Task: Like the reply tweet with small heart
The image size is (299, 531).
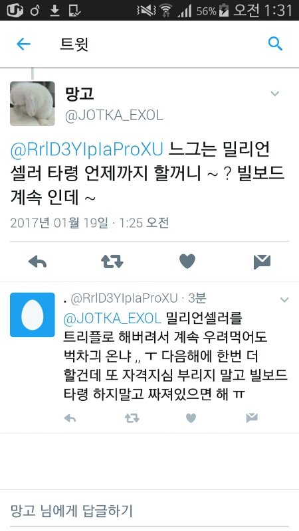Action: (191, 419)
